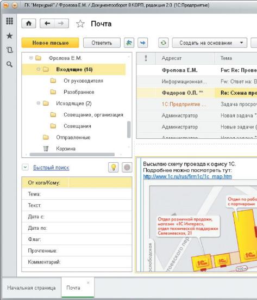Screen dimensions: 257x300
Task: Open the Быстрый поиск link
Action: tap(51, 167)
